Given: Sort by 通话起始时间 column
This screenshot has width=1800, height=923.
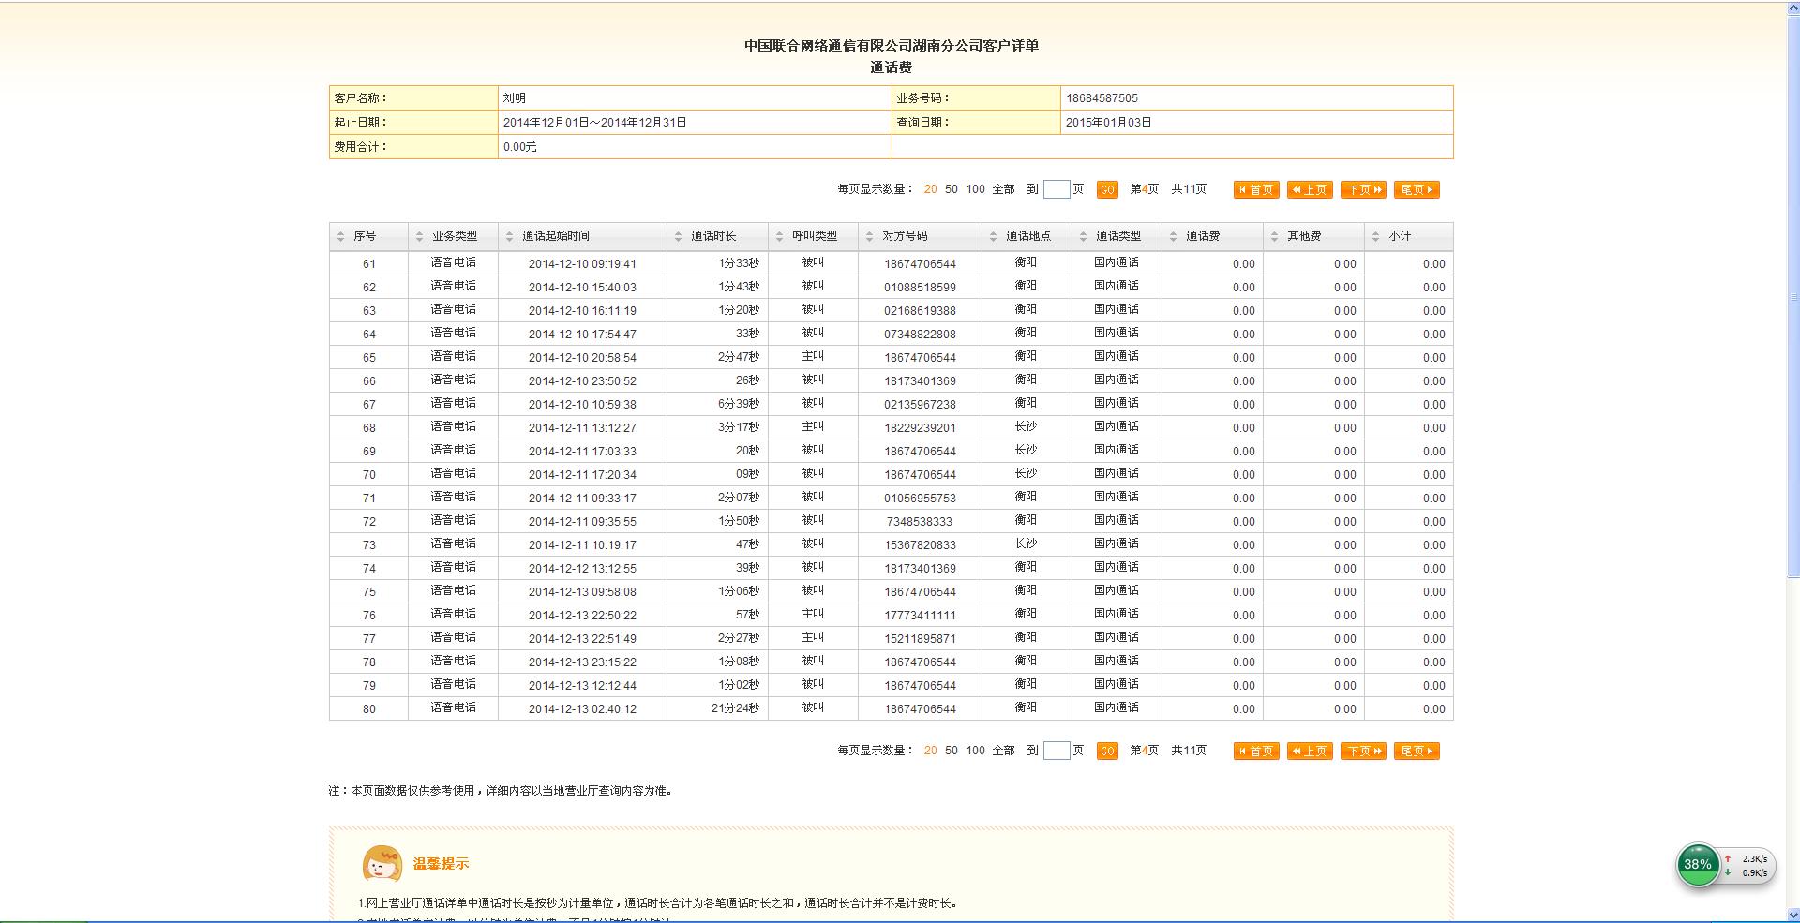Looking at the screenshot, I should point(555,236).
